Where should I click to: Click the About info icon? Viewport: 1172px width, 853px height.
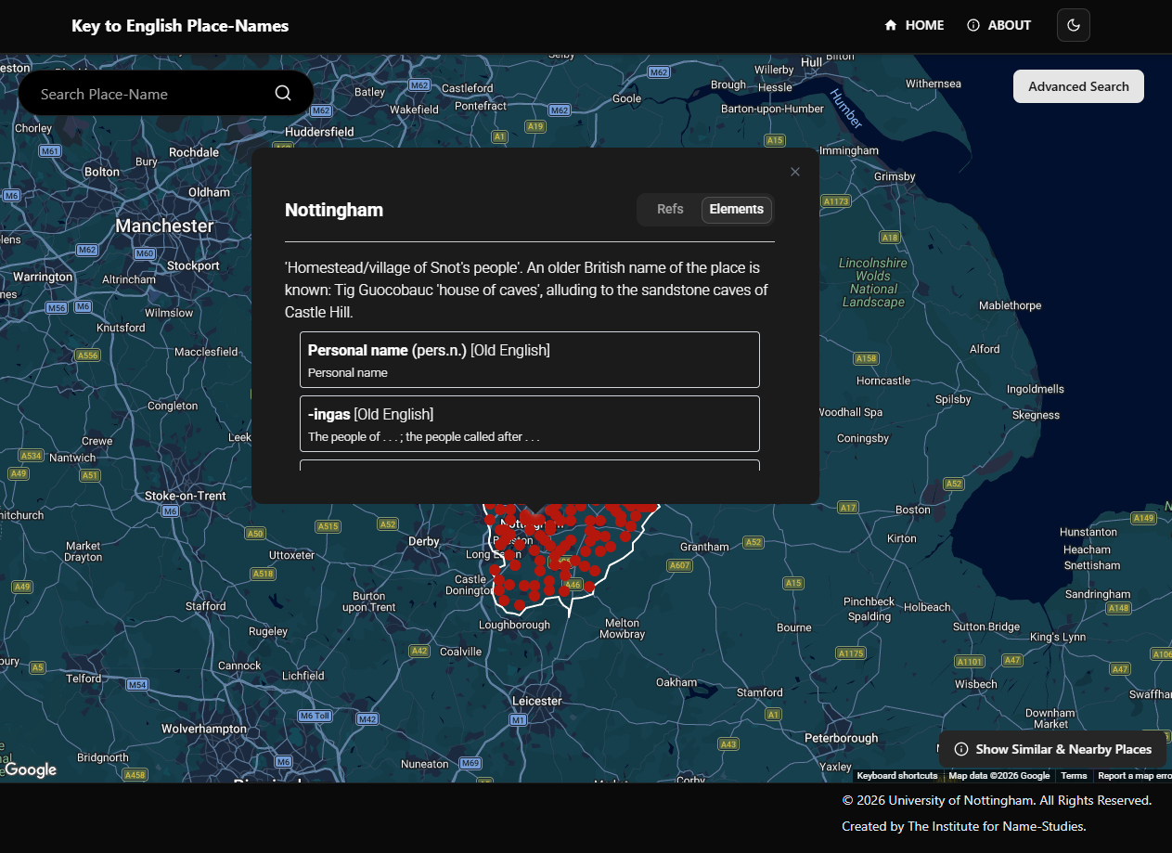pos(973,25)
